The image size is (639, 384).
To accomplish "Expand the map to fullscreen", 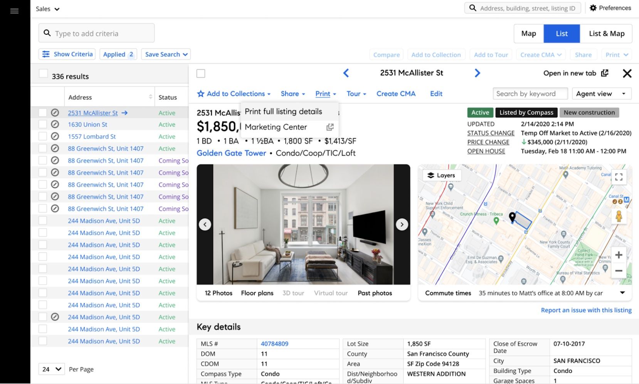I will point(619,177).
